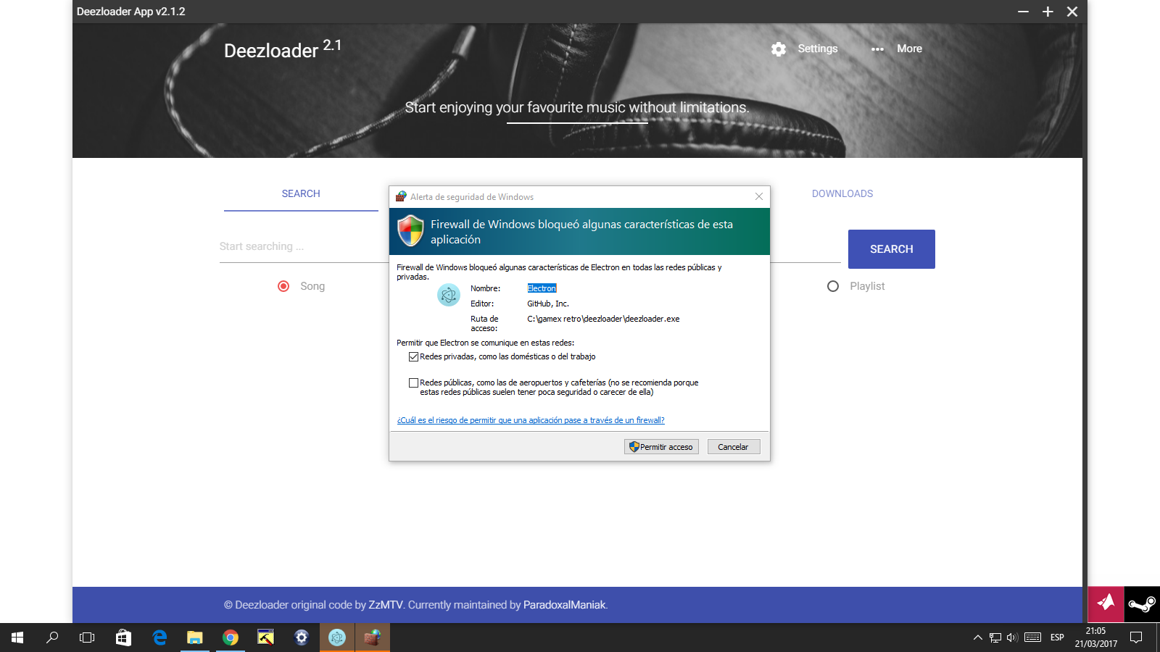Viewport: 1160px width, 652px height.
Task: Close the Windows security alert dialog
Action: (x=759, y=196)
